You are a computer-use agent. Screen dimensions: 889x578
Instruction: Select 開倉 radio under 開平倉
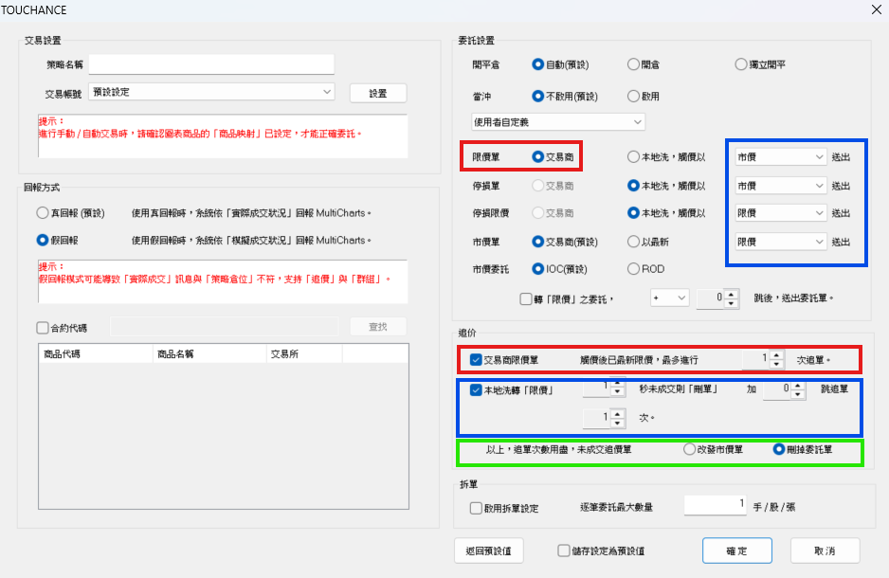[633, 64]
